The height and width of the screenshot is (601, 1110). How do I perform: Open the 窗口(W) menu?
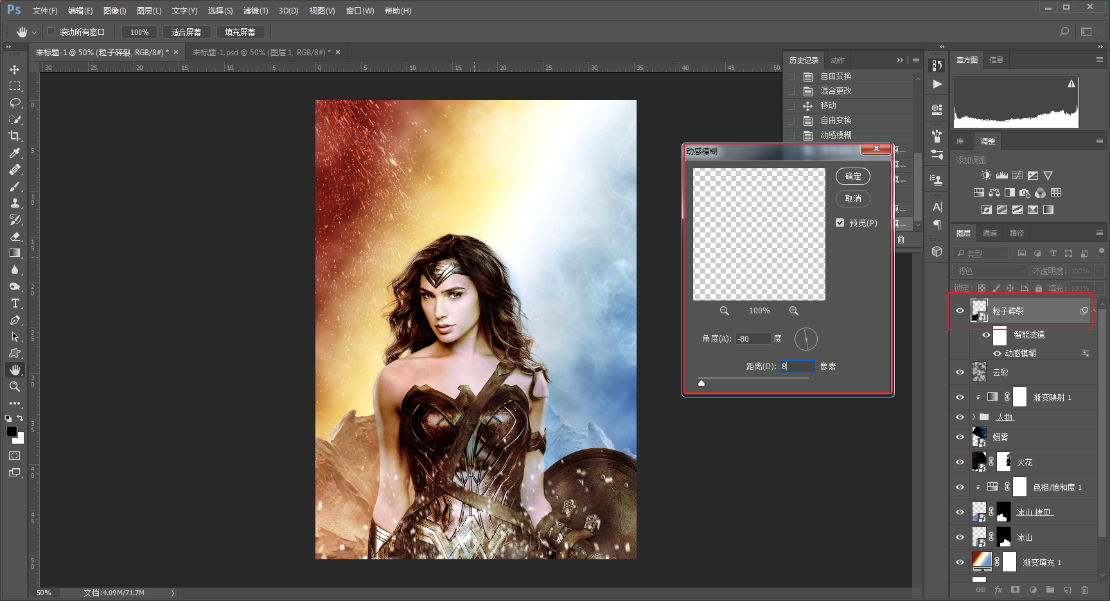[360, 11]
